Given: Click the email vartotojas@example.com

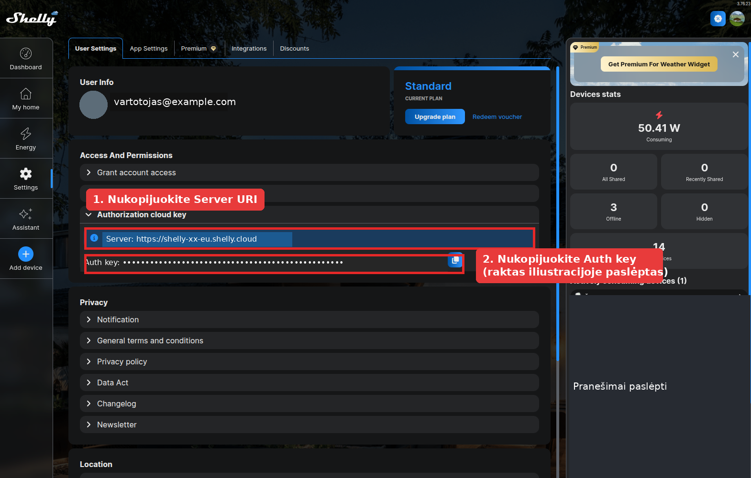Looking at the screenshot, I should click(x=175, y=102).
